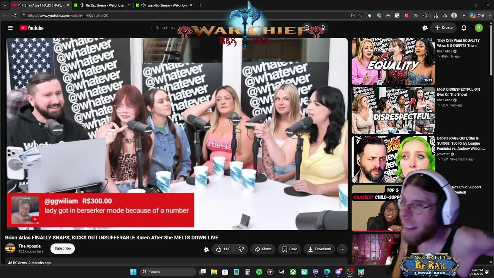
Task: Mute the Brian Atlas tab audio
Action: coord(20,5)
